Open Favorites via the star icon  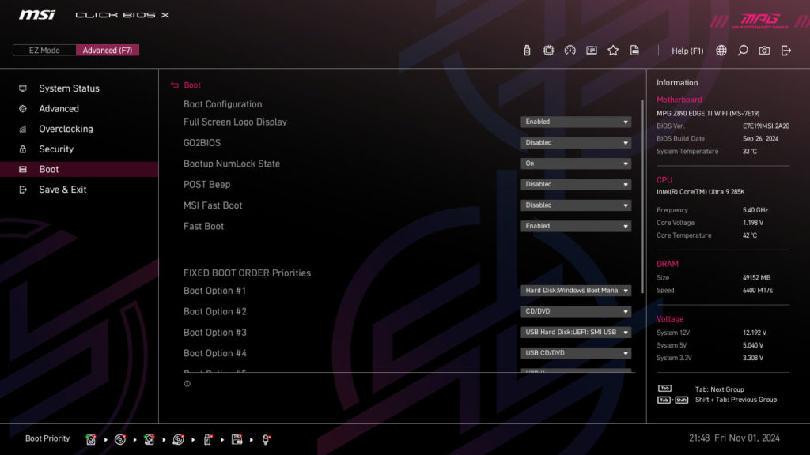[613, 49]
